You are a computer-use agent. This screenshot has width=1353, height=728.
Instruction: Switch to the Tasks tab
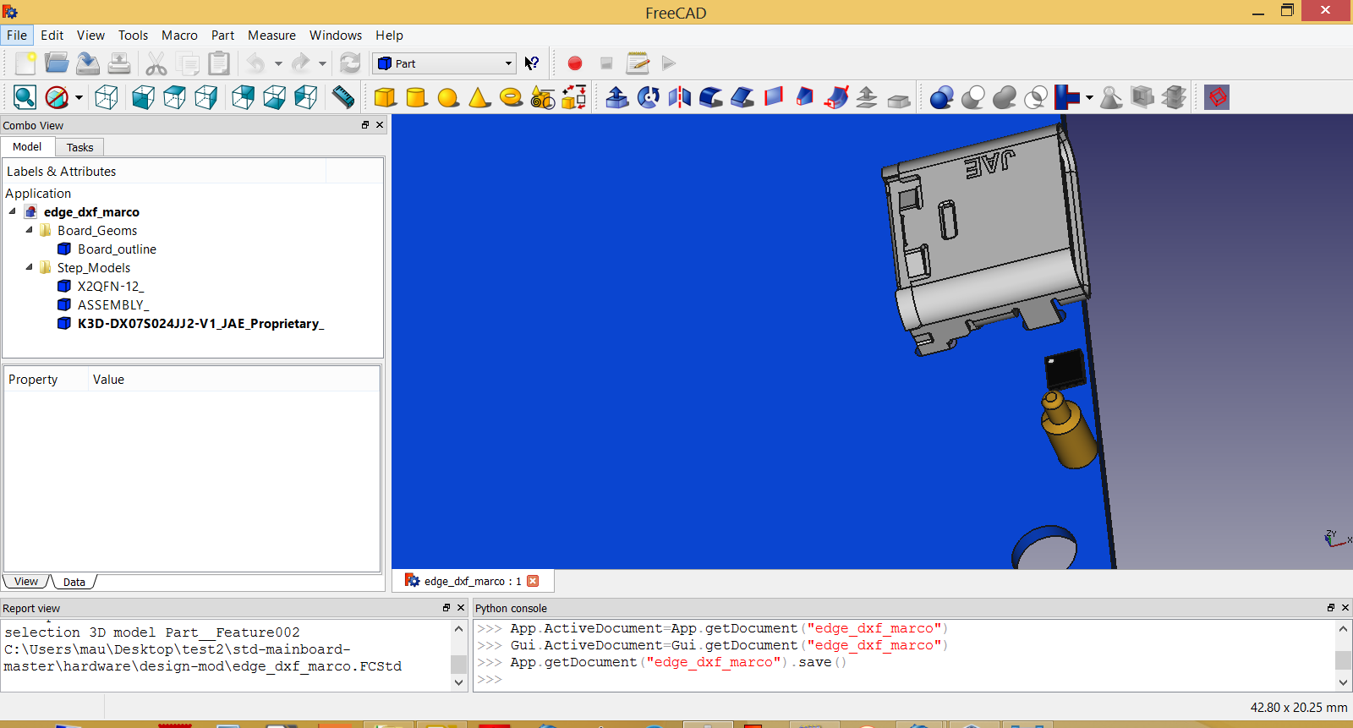tap(79, 147)
